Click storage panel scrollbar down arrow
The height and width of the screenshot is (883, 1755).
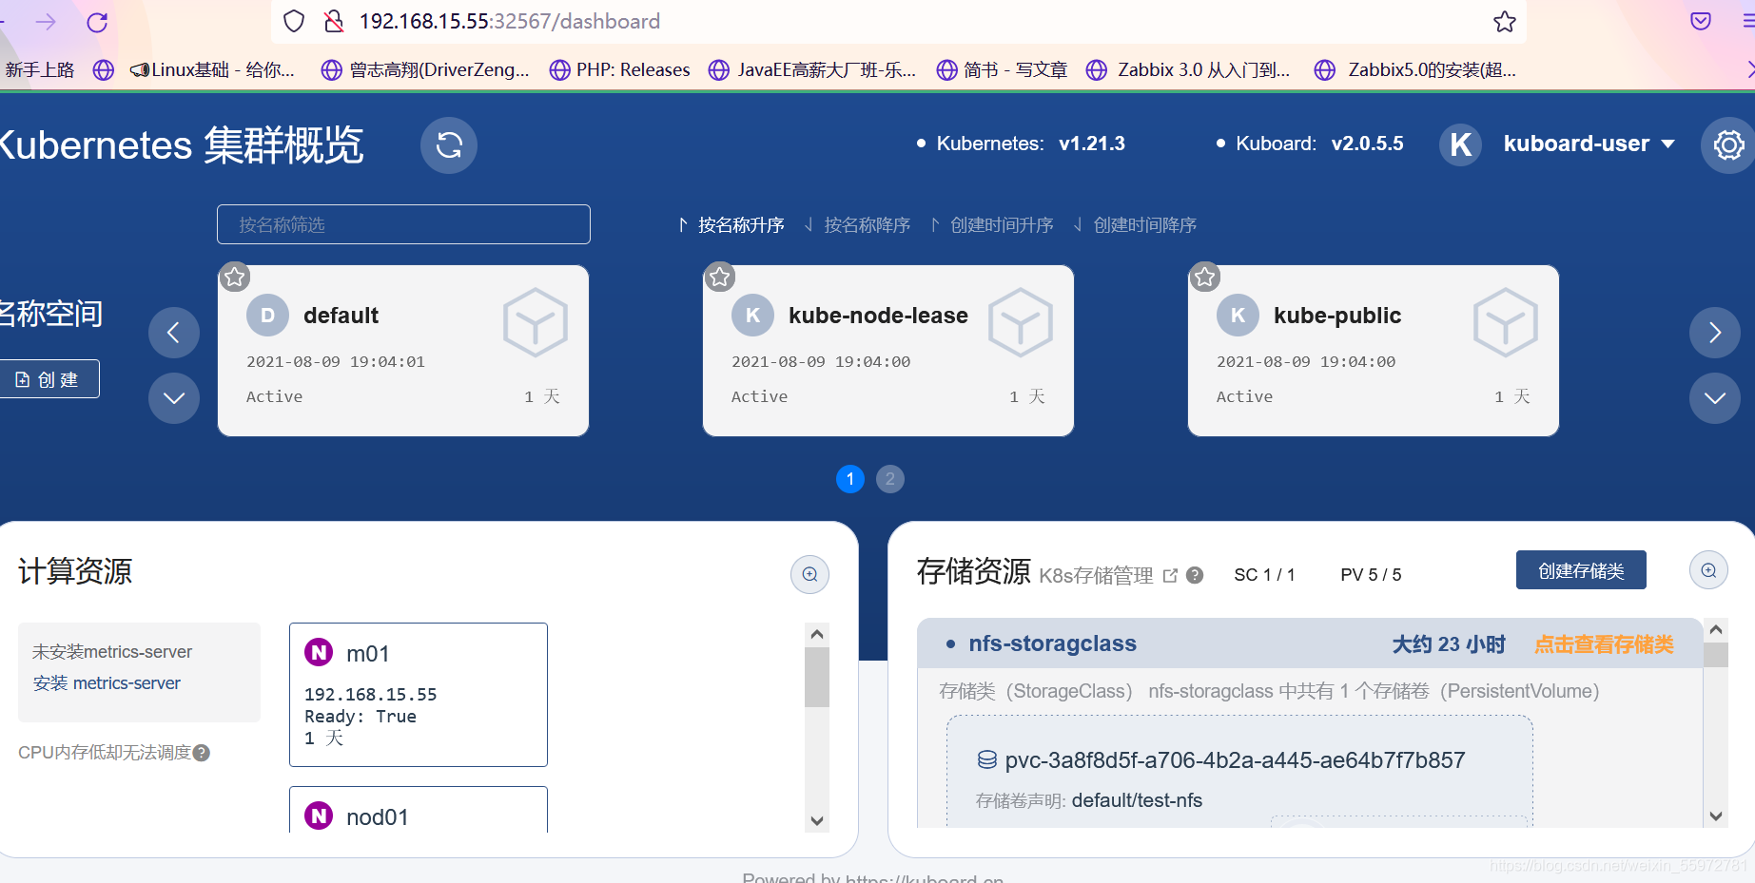(1715, 816)
